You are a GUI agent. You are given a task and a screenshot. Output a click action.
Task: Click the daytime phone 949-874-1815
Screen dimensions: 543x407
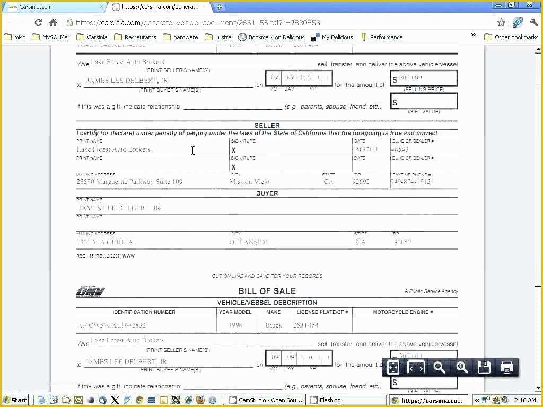pyautogui.click(x=411, y=181)
